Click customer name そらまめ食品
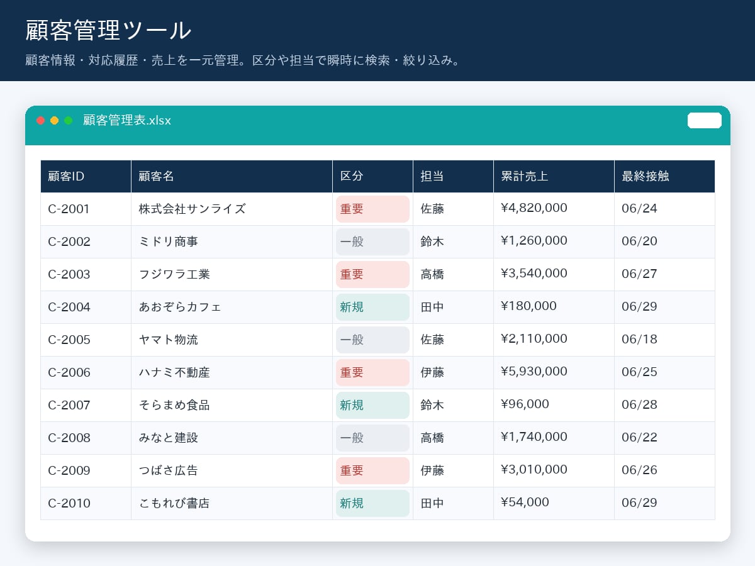 coord(174,406)
